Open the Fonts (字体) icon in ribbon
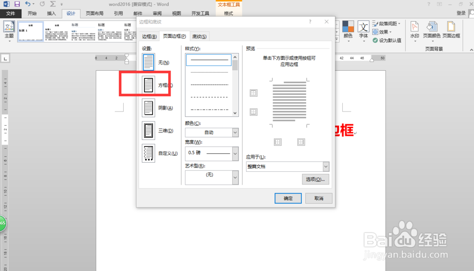 (x=364, y=27)
